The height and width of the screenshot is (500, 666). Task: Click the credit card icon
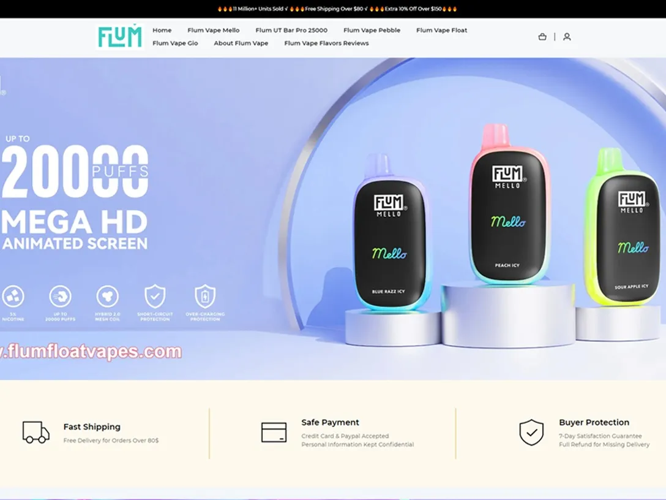tap(274, 433)
